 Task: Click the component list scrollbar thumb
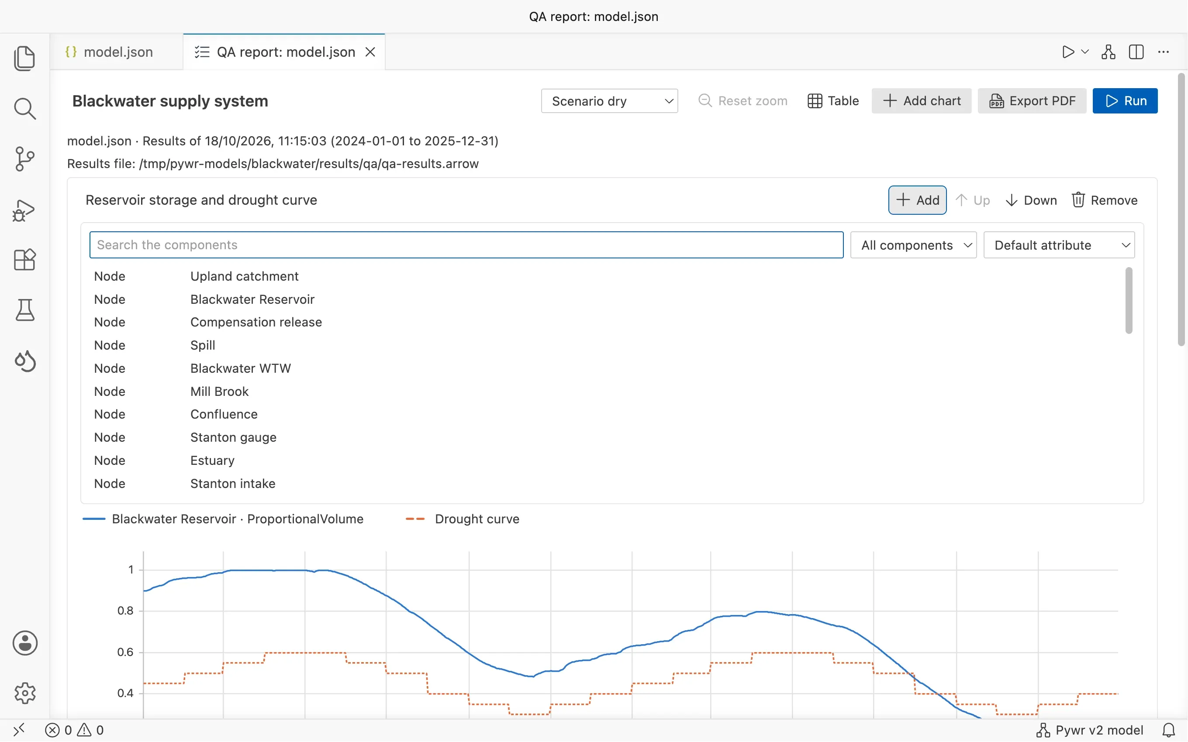pos(1129,300)
